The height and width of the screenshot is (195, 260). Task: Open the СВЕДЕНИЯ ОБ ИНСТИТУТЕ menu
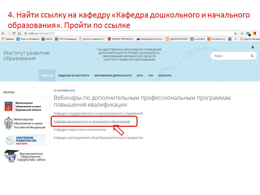pos(73,75)
